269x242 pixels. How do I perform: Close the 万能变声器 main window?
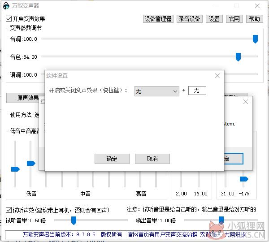(257, 6)
